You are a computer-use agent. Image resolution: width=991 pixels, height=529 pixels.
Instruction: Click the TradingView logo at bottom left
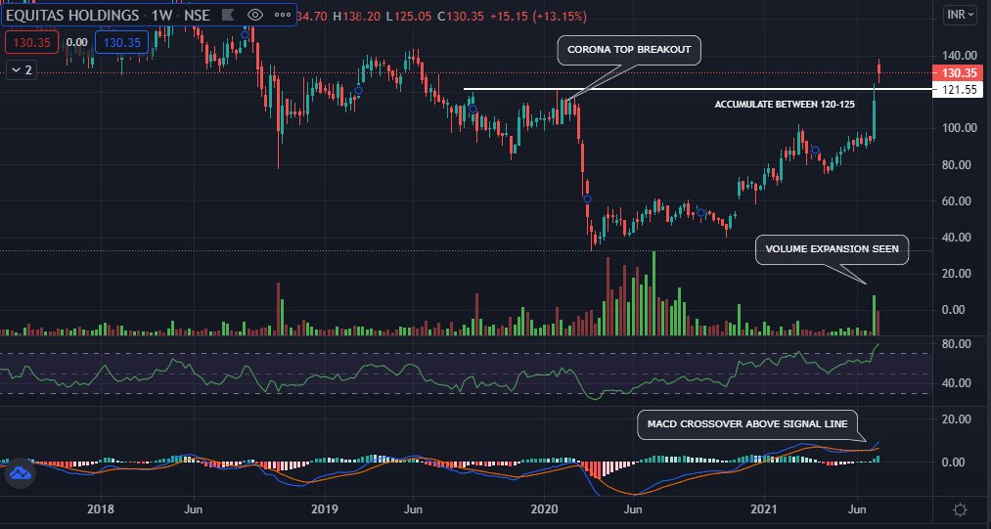pyautogui.click(x=21, y=472)
